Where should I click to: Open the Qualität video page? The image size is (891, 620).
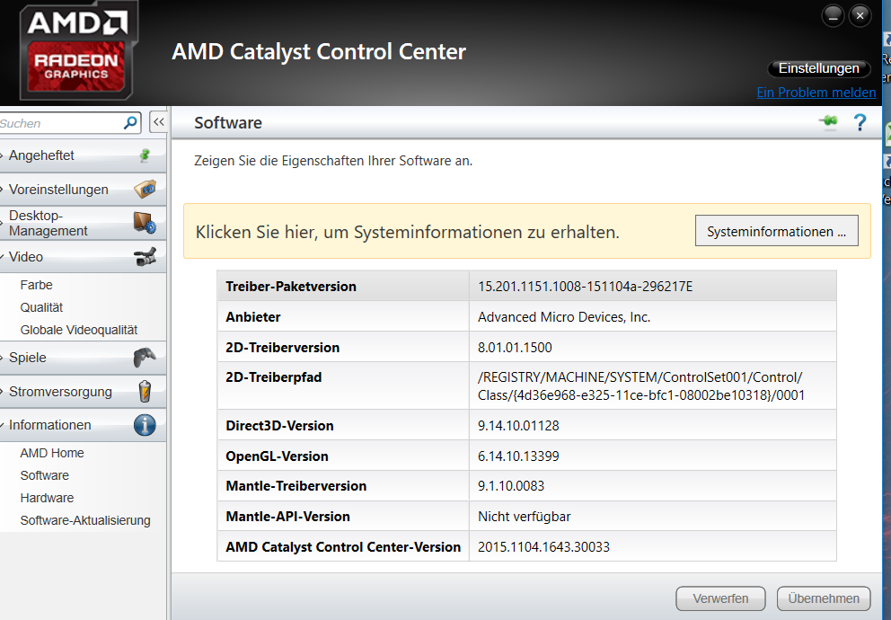pyautogui.click(x=41, y=307)
